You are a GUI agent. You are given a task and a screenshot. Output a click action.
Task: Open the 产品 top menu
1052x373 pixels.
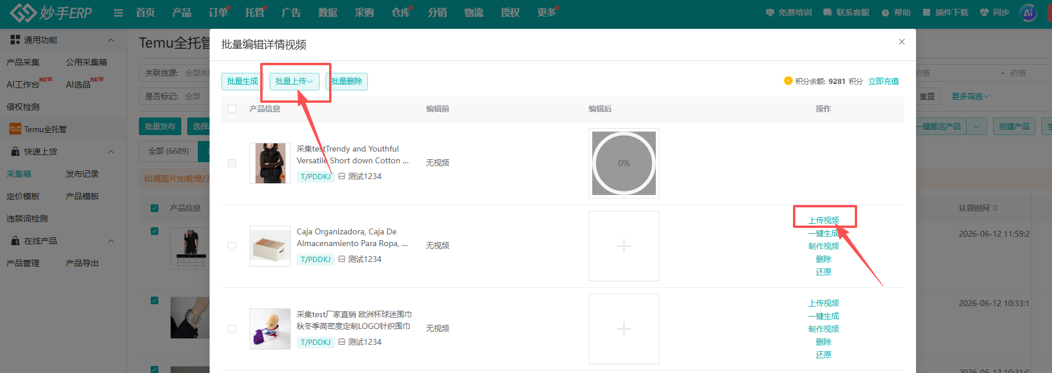click(181, 12)
